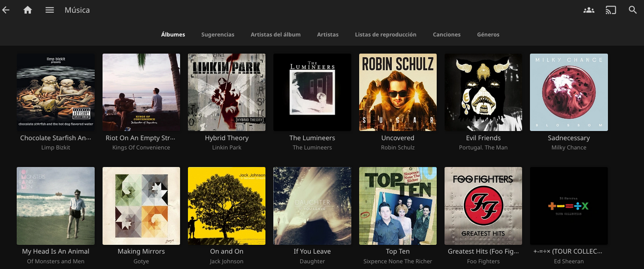Open the SyncPlay group icon
This screenshot has height=269, width=644.
[589, 10]
